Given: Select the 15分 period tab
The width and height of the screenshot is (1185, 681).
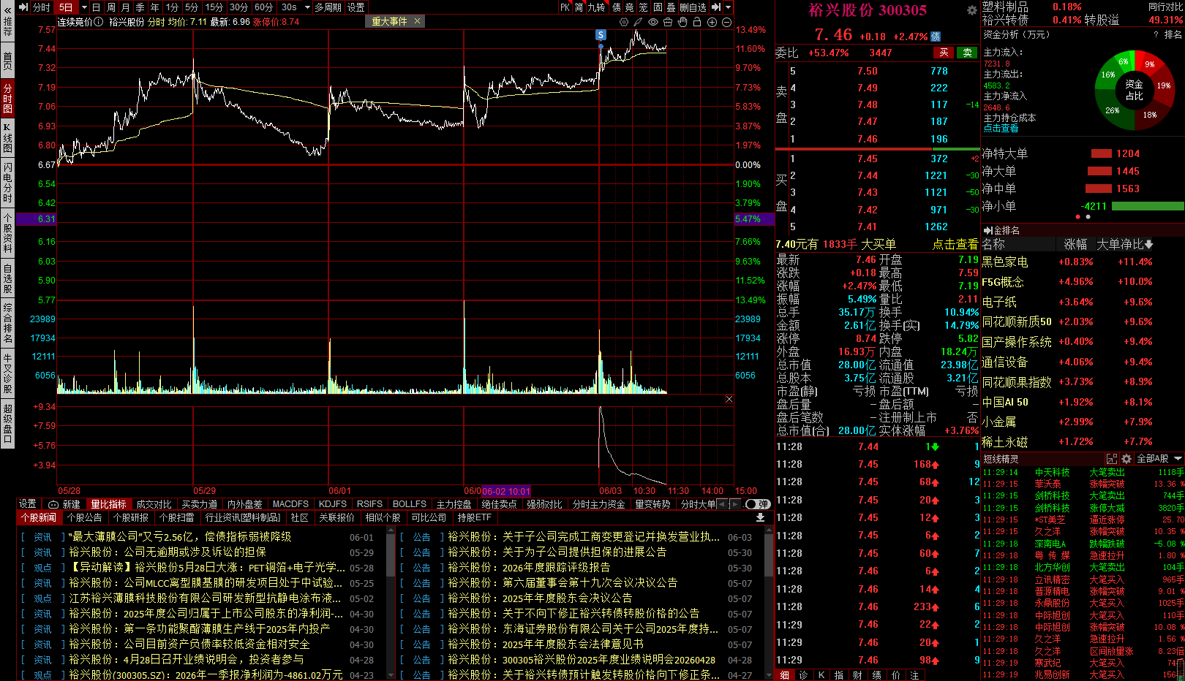Looking at the screenshot, I should click(214, 7).
